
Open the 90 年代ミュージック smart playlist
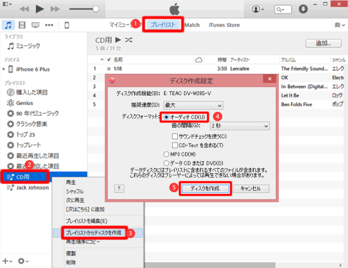(33, 113)
